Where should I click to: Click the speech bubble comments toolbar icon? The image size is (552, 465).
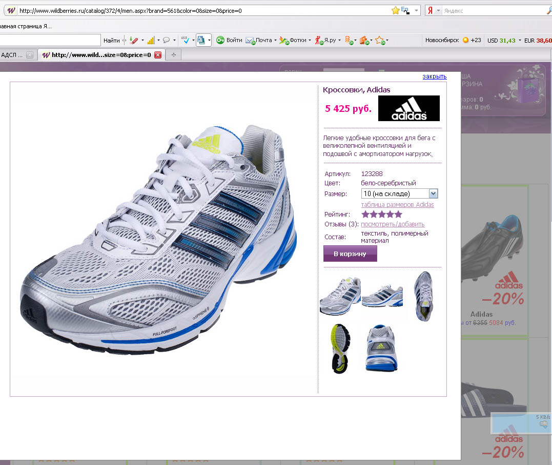tap(167, 40)
